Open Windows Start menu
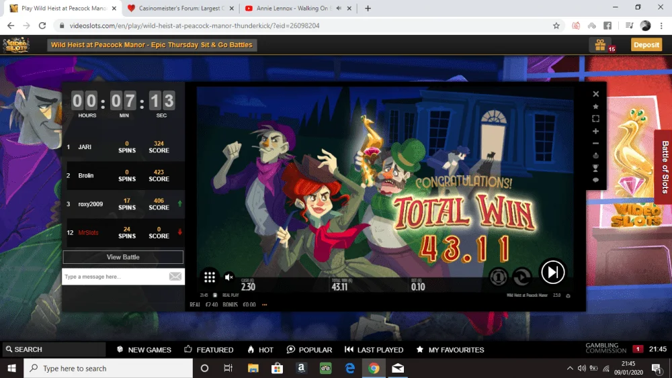This screenshot has width=672, height=378. pyautogui.click(x=11, y=368)
